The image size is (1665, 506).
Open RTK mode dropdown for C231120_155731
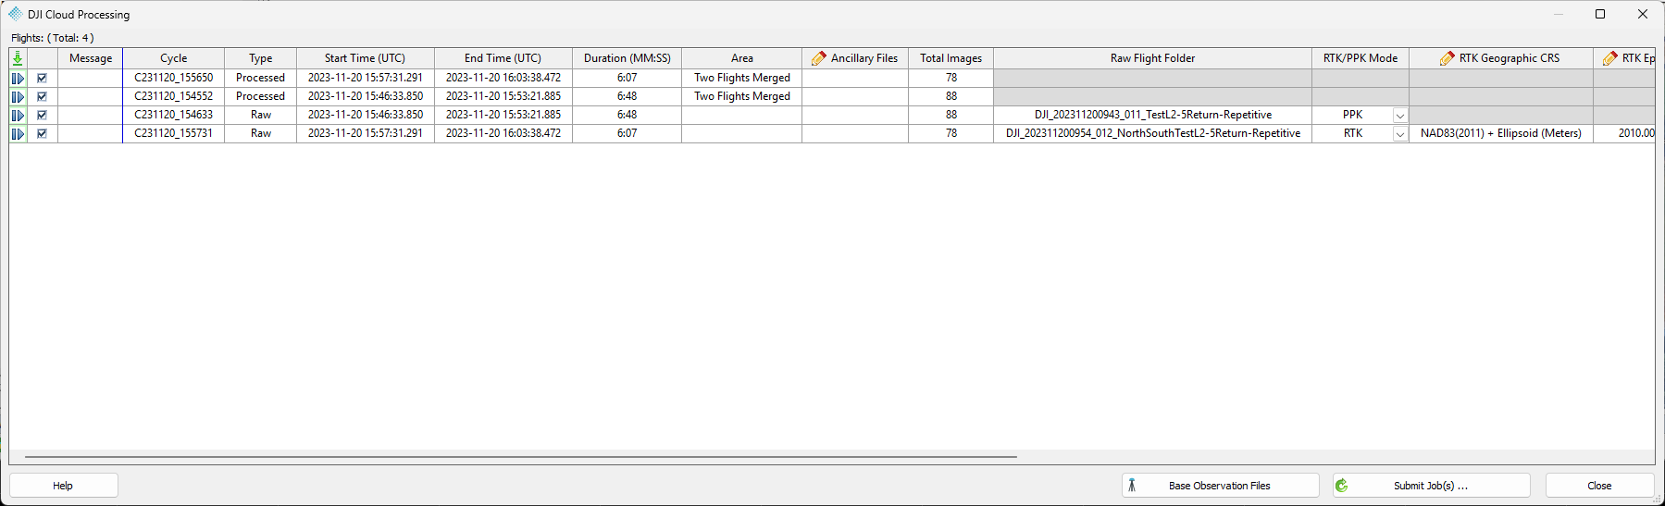coord(1400,134)
